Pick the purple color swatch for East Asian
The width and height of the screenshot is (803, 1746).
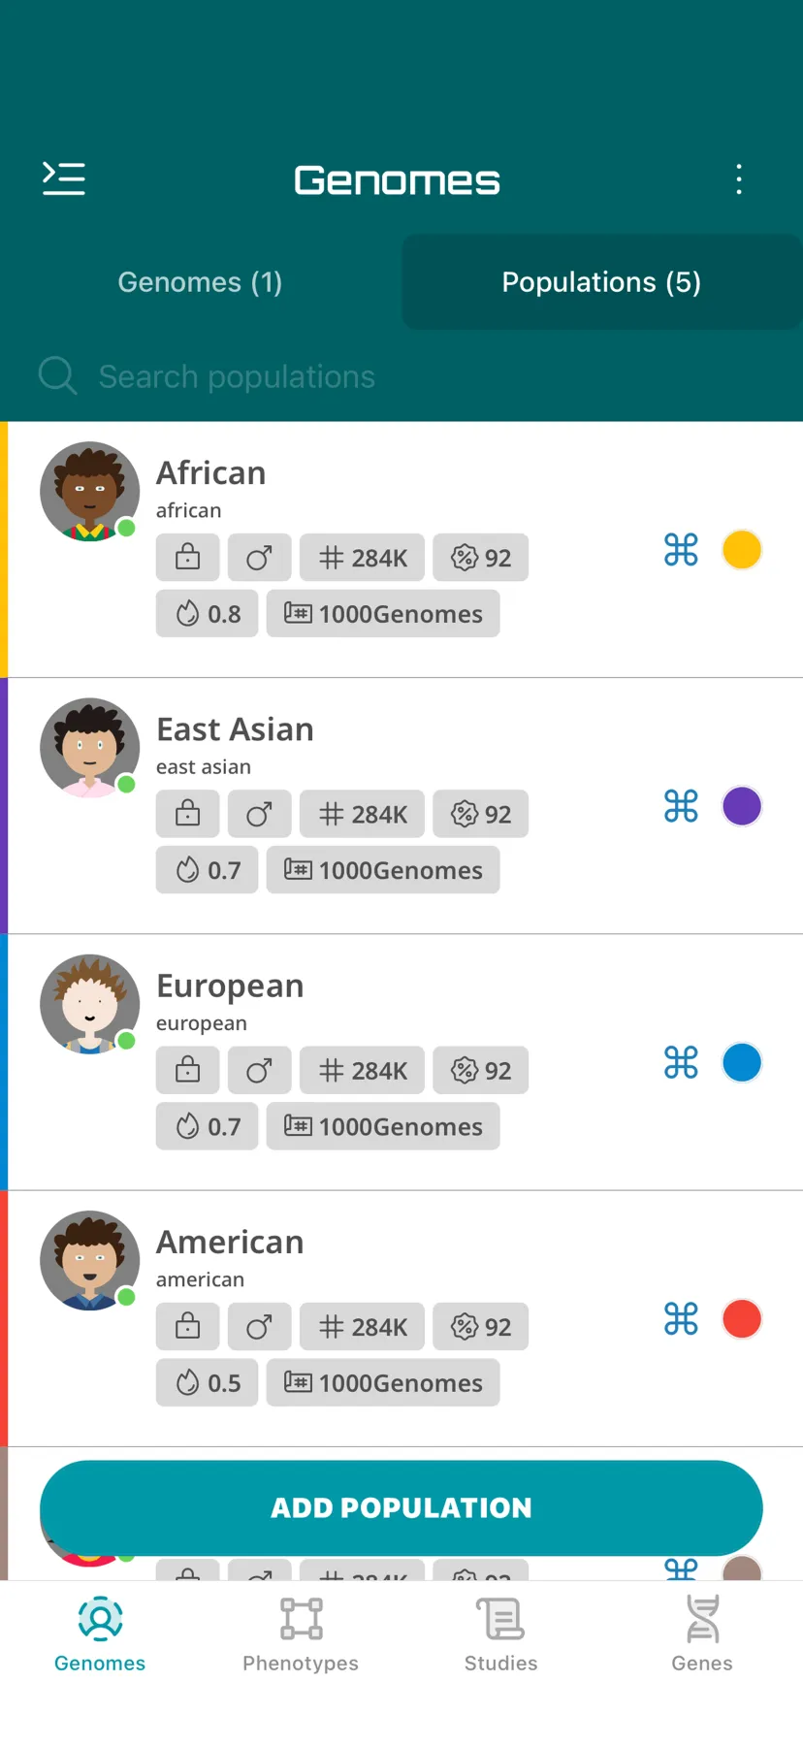point(742,806)
